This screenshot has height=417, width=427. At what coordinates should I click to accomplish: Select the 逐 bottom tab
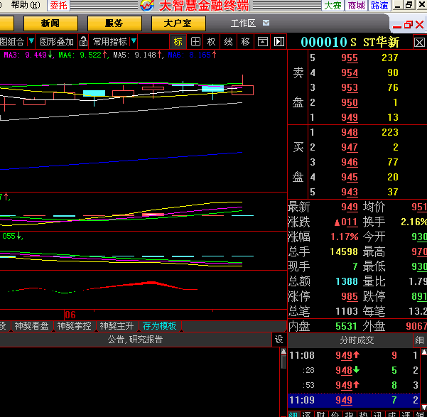pyautogui.click(x=306, y=414)
